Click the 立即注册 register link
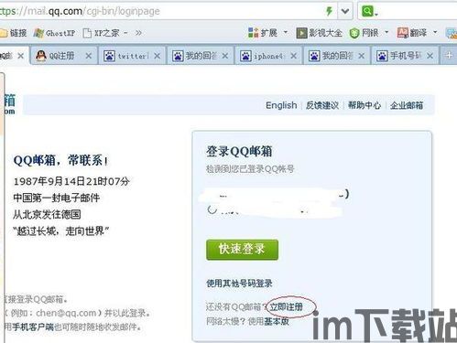Screen dimensions: 457x343 pyautogui.click(x=286, y=306)
